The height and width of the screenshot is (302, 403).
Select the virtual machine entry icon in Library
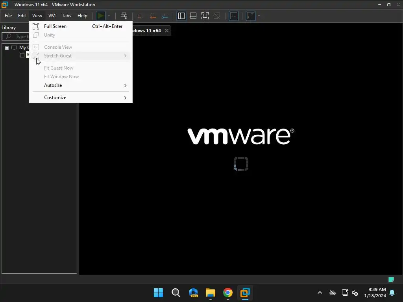point(22,54)
